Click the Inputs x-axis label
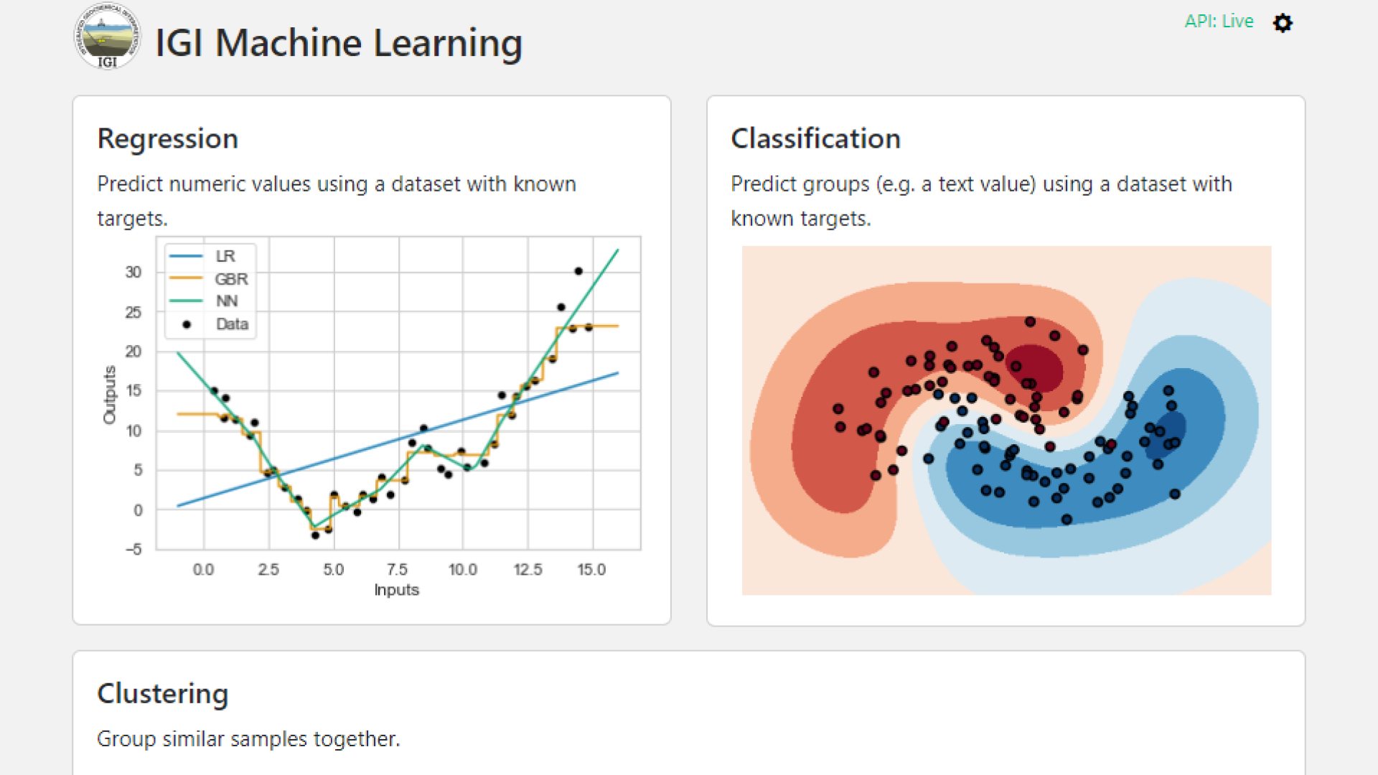This screenshot has height=775, width=1378. pyautogui.click(x=396, y=590)
